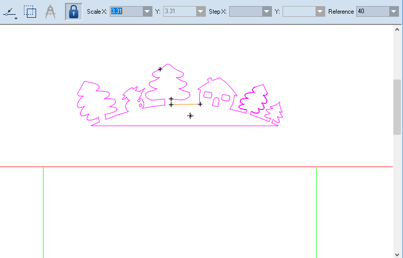Viewport: 403px width, 258px height.
Task: Open the Step X dropdown
Action: [267, 11]
